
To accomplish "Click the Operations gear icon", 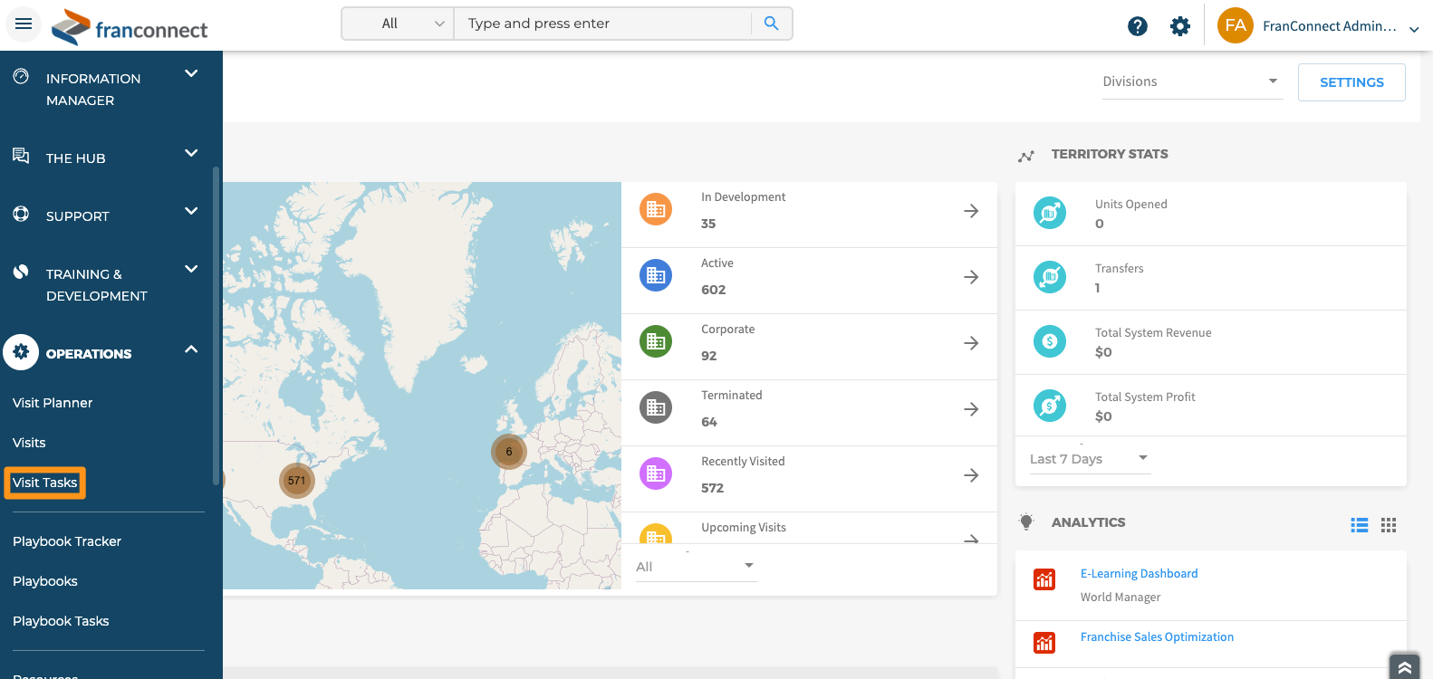I will [21, 352].
